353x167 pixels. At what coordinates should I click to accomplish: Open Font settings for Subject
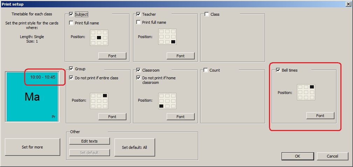112,56
